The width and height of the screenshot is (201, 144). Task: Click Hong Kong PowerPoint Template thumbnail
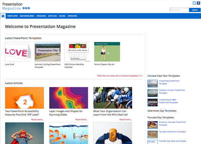(x=153, y=84)
